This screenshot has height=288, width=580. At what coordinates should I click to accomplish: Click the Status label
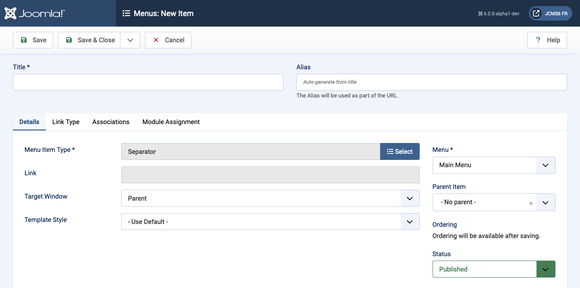point(441,254)
